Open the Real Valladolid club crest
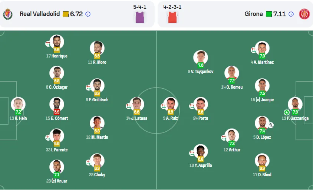 pyautogui.click(x=8, y=14)
